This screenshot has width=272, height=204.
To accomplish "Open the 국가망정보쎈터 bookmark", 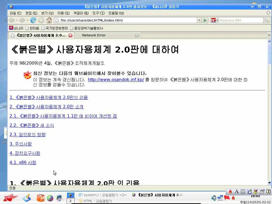I will point(54,28).
